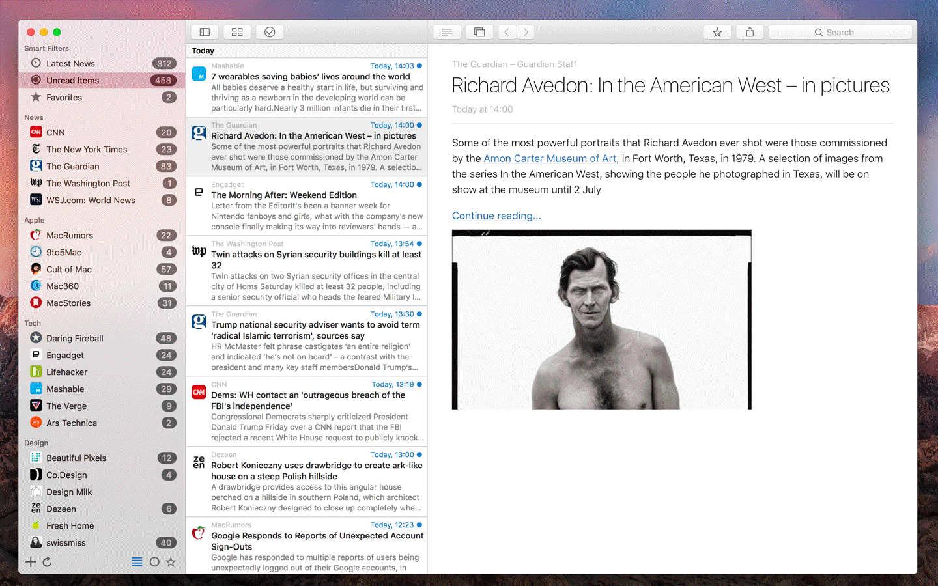Open WSJ.com: World News feed

tap(102, 200)
